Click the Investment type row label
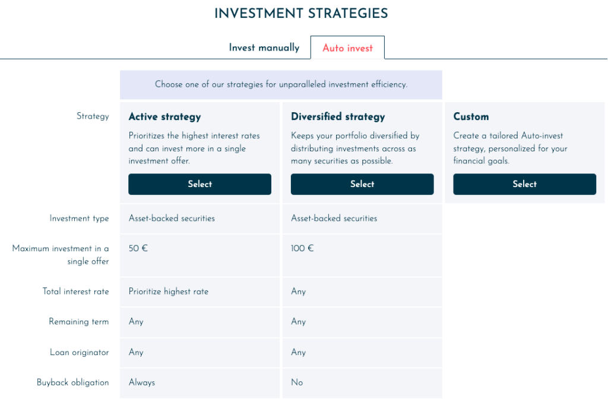This screenshot has height=402, width=608. coord(79,219)
